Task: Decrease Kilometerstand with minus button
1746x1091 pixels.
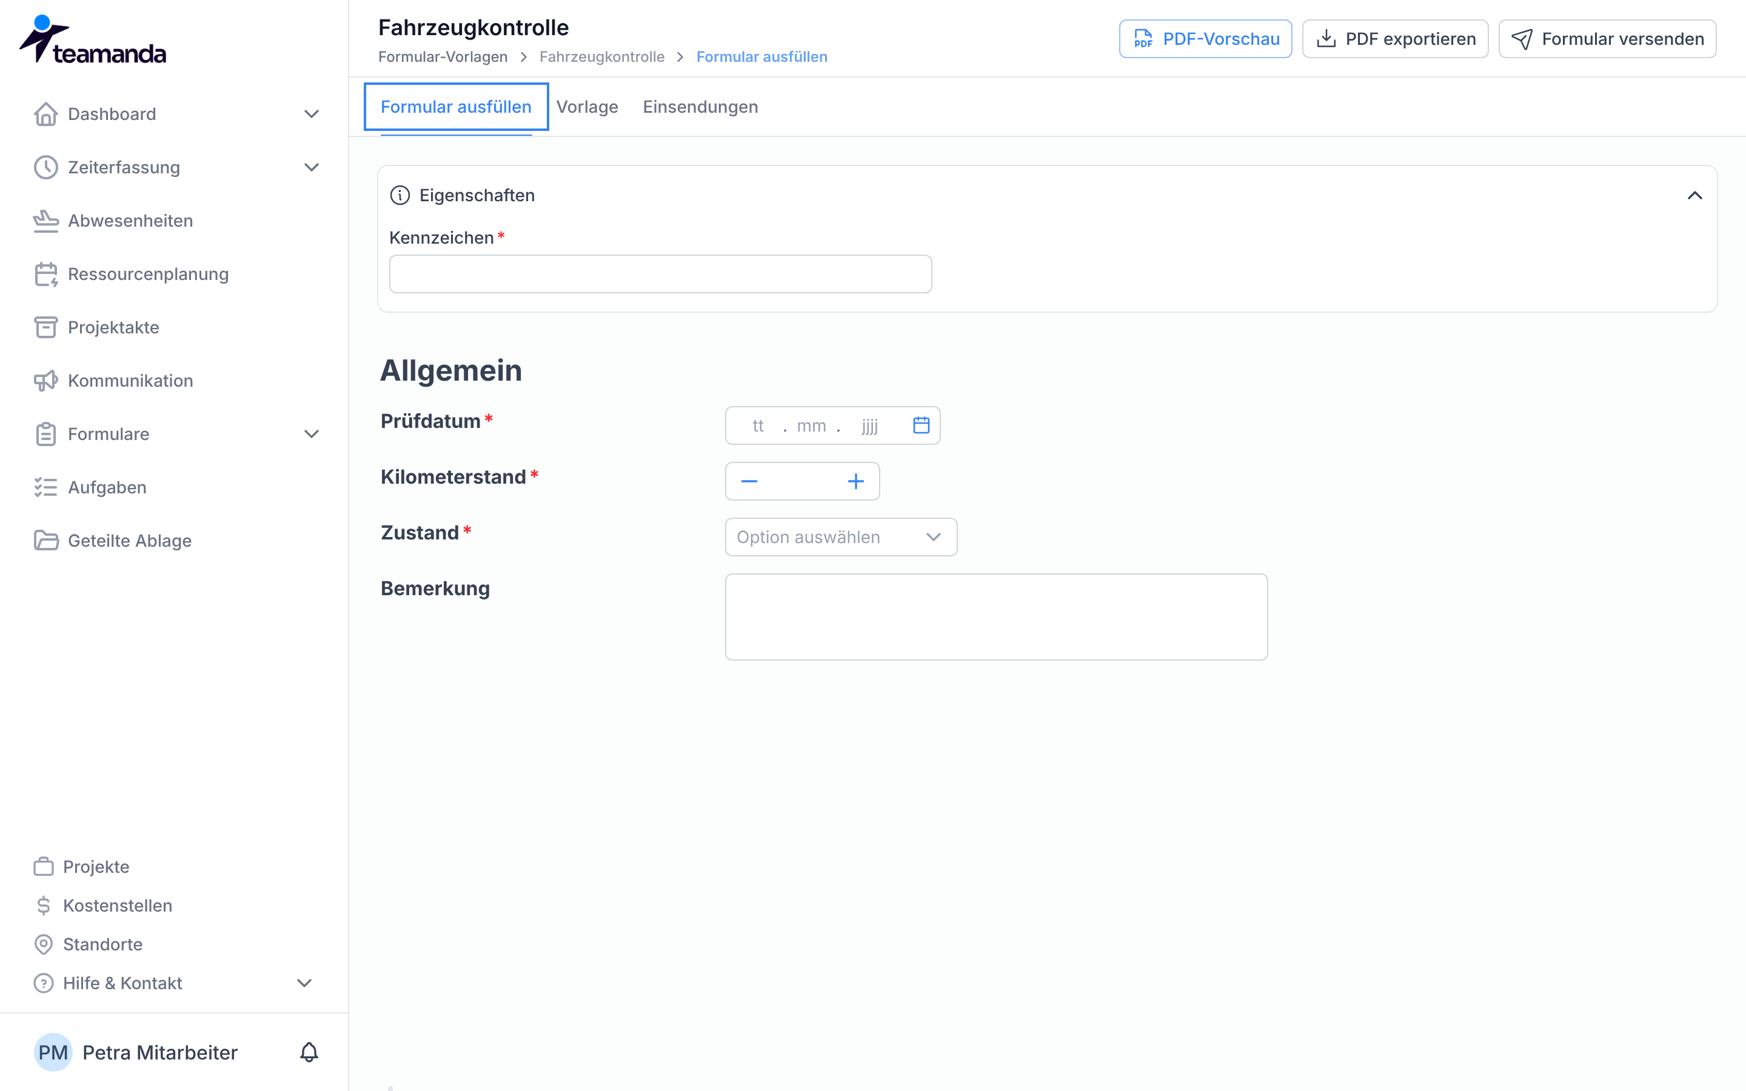Action: [x=749, y=481]
